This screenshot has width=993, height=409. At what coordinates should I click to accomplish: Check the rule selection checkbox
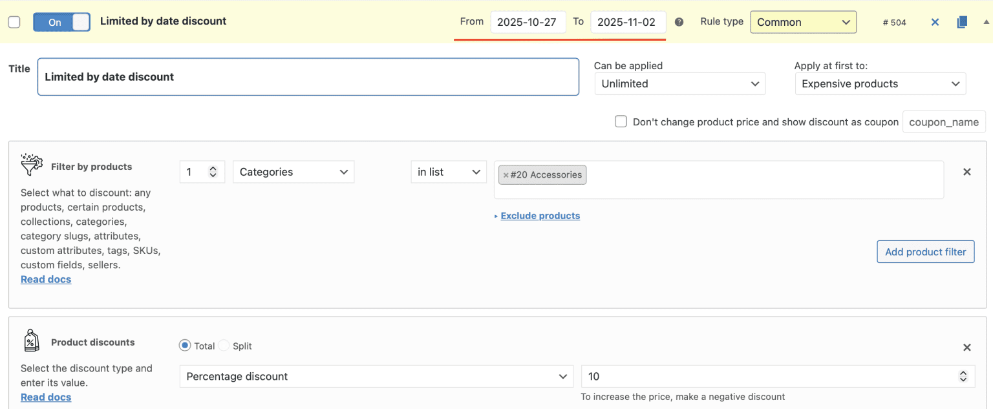(x=14, y=22)
